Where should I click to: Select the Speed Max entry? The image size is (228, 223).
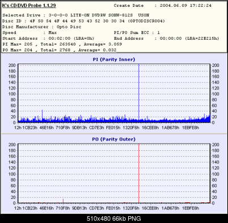(29, 33)
